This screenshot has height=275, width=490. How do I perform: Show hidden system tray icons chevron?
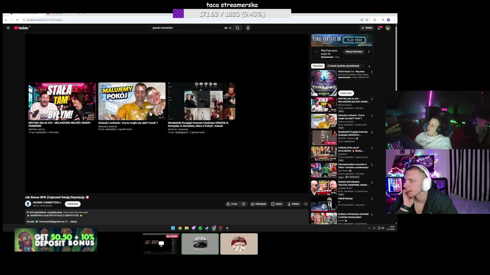369,228
